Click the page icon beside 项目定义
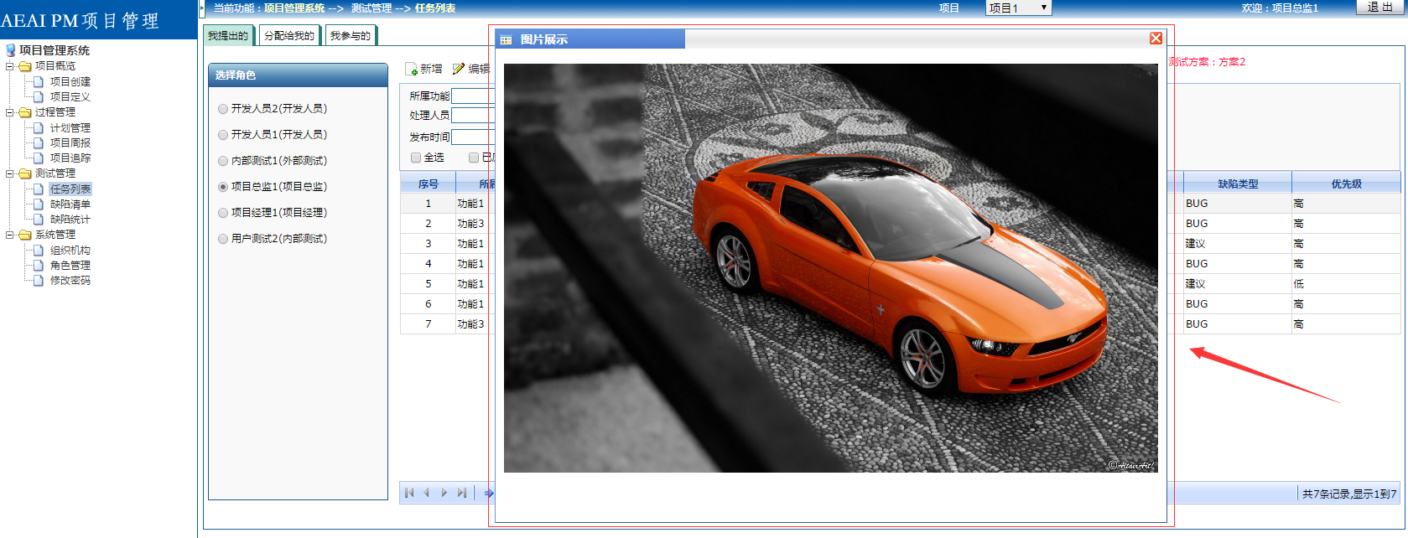The image size is (1408, 538). click(39, 96)
